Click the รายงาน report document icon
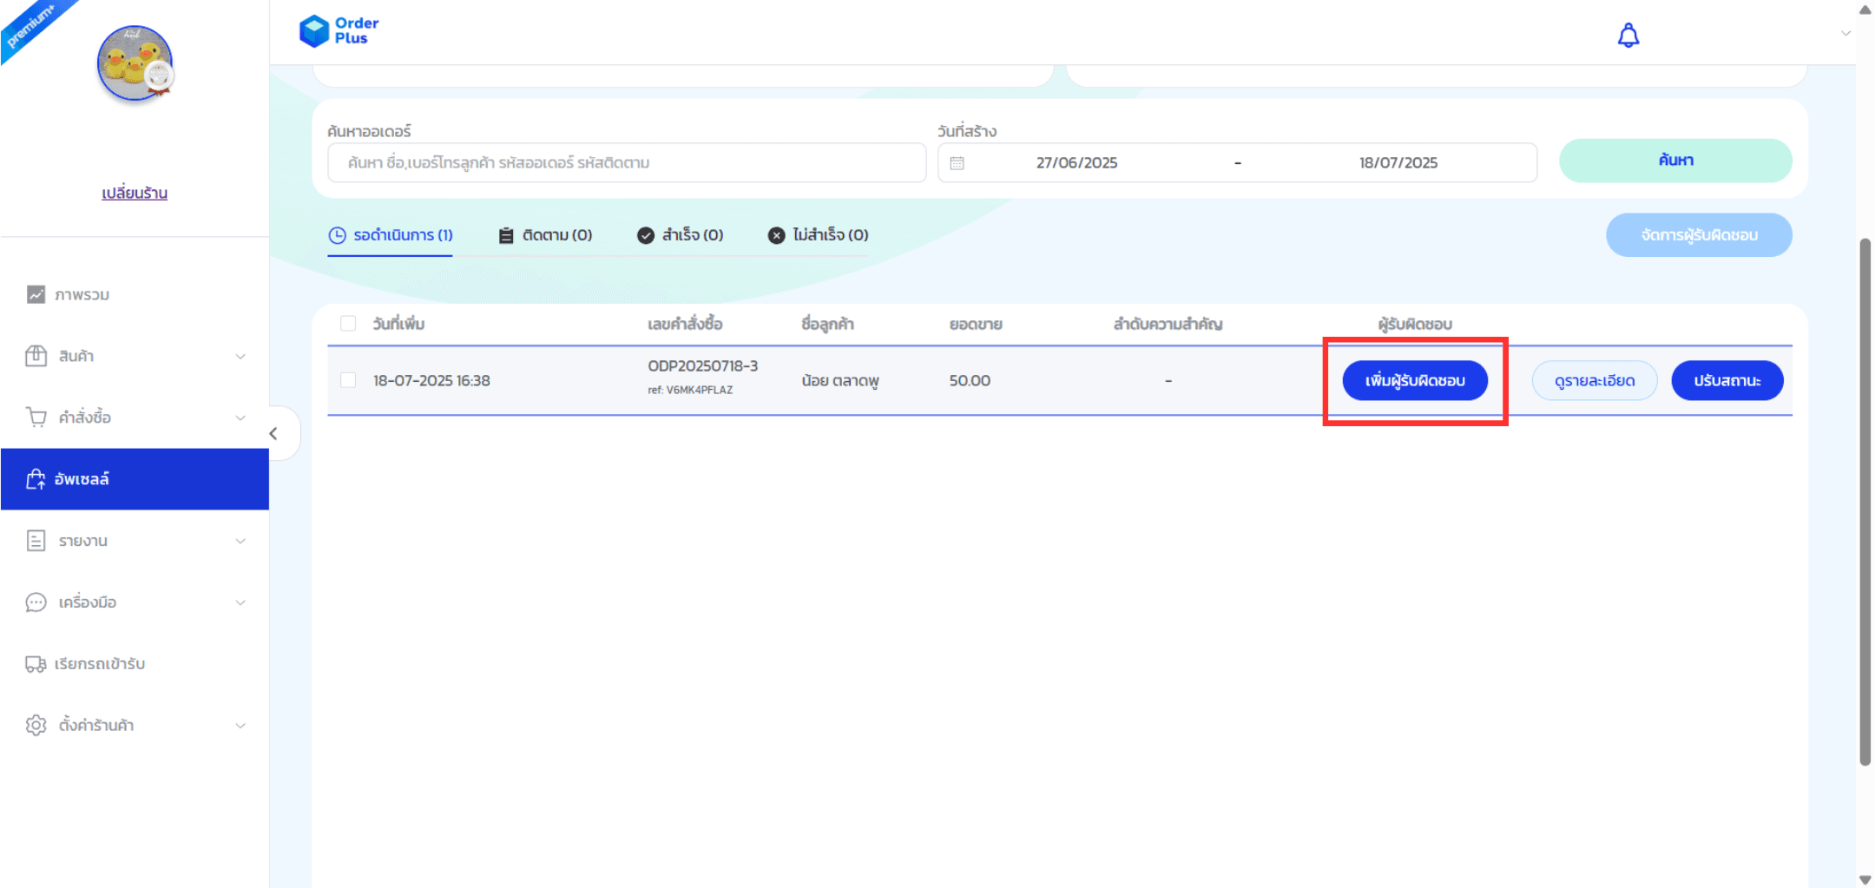The image size is (1875, 888). pos(36,541)
